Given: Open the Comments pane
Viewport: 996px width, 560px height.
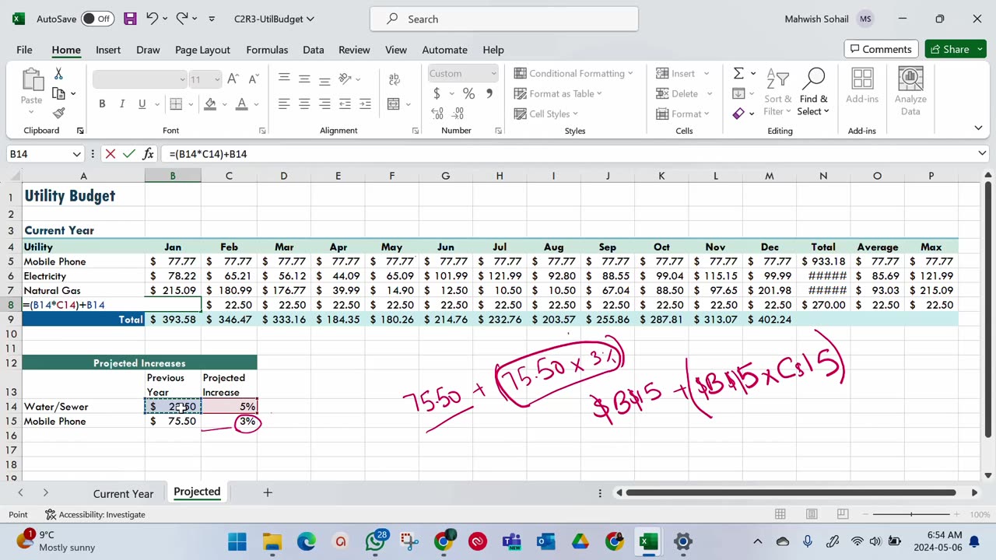Looking at the screenshot, I should tap(879, 49).
